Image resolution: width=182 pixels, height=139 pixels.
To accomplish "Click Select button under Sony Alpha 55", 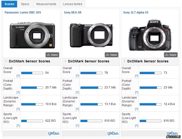I will [171, 55].
